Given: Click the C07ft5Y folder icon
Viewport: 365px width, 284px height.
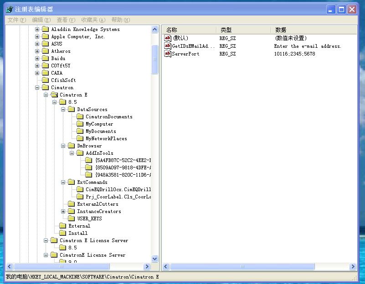Looking at the screenshot, I should pyautogui.click(x=46, y=66).
